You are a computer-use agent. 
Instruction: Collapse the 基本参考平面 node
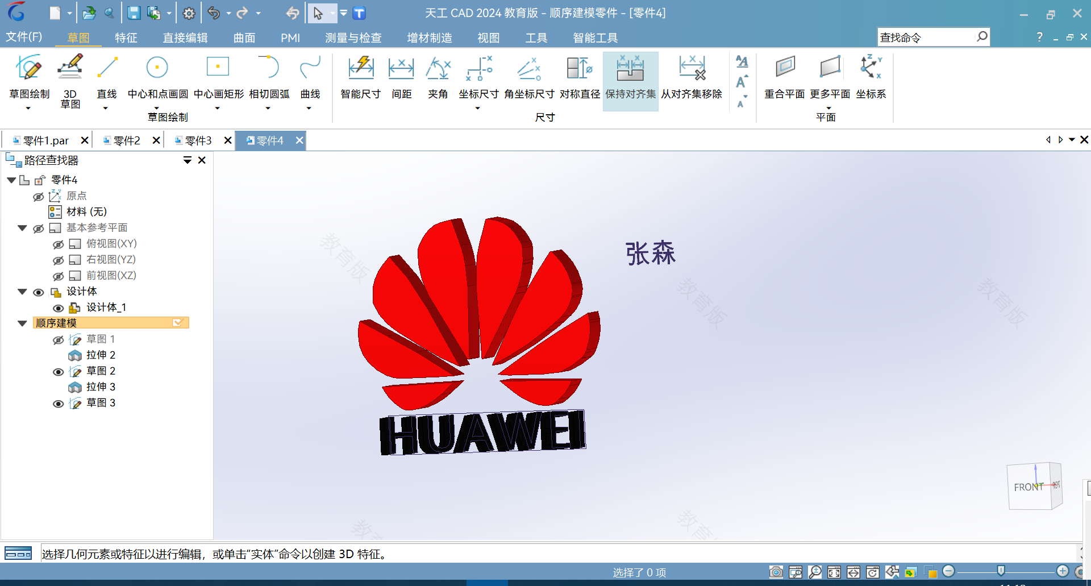(x=22, y=228)
